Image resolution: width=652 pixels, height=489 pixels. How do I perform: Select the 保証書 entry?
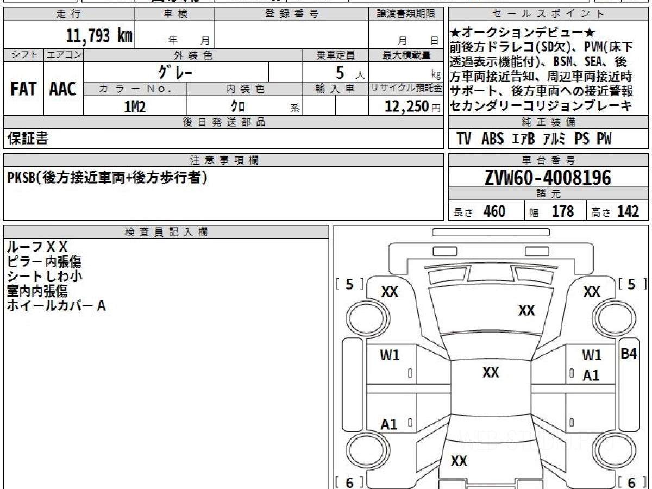pyautogui.click(x=28, y=139)
